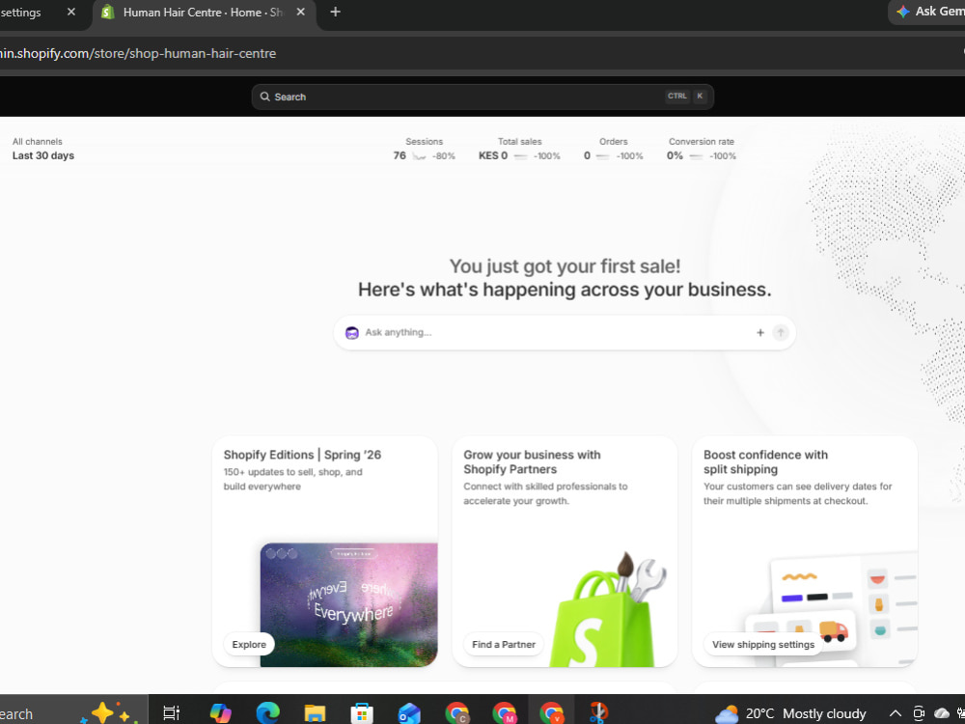Open the Shopify Editions Spring '26 artwork
Viewport: 965px width, 724px height.
click(x=349, y=604)
